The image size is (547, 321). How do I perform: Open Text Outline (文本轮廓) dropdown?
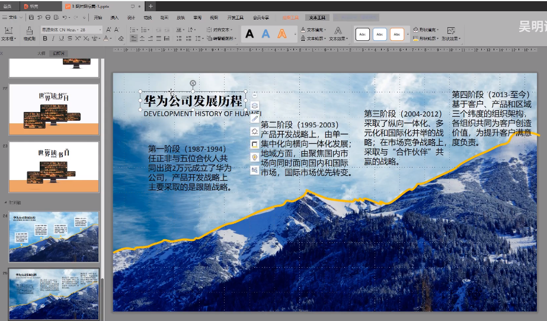(x=314, y=38)
